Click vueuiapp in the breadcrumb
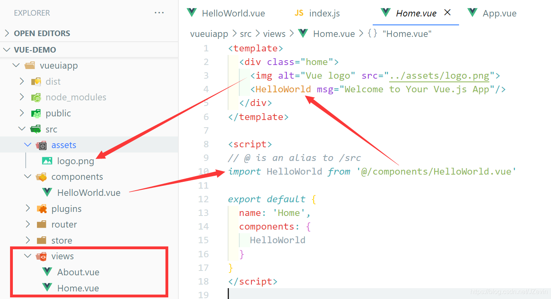This screenshot has height=299, width=551. [x=209, y=34]
